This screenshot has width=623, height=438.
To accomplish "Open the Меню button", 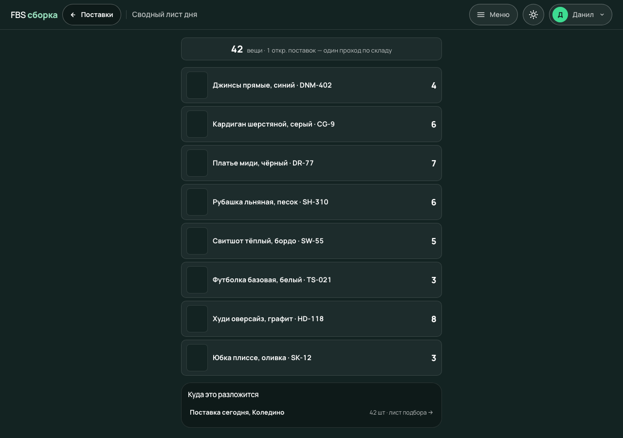I will 493,15.
